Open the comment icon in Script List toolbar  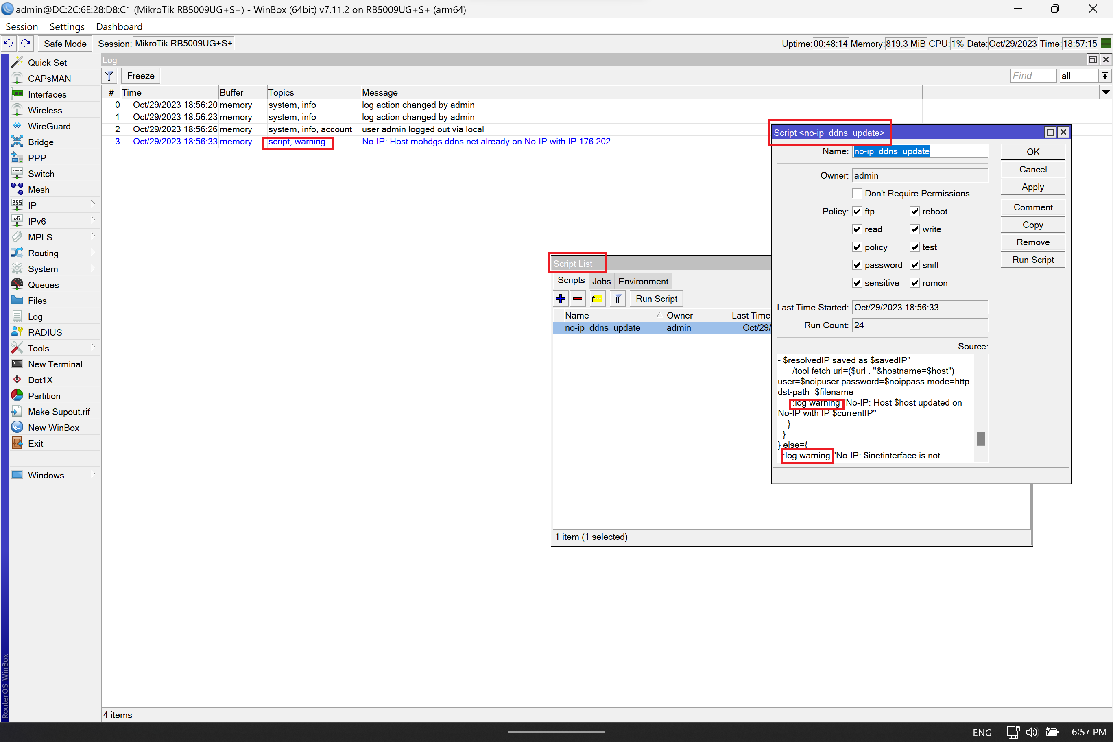click(x=597, y=298)
